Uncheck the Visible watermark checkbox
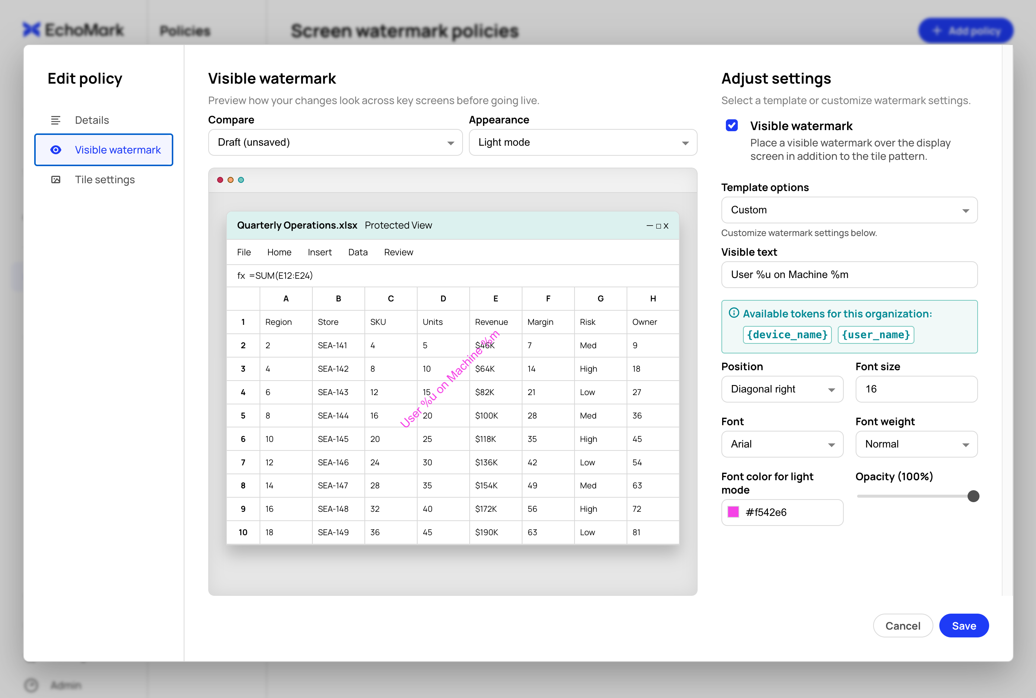The height and width of the screenshot is (698, 1036). point(732,126)
